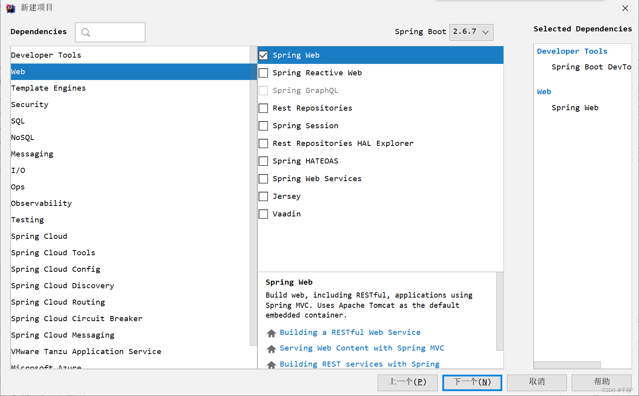Select the Spring Cloud Config category
Image resolution: width=639 pixels, height=396 pixels.
coord(130,269)
